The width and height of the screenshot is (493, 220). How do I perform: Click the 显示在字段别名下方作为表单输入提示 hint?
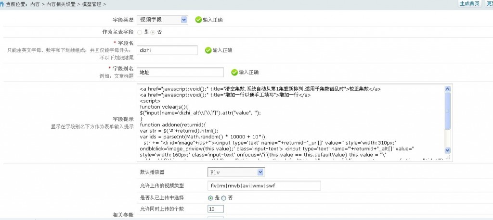[92, 127]
